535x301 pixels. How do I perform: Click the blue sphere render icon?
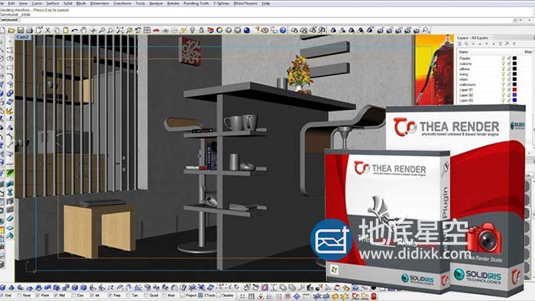(x=247, y=31)
